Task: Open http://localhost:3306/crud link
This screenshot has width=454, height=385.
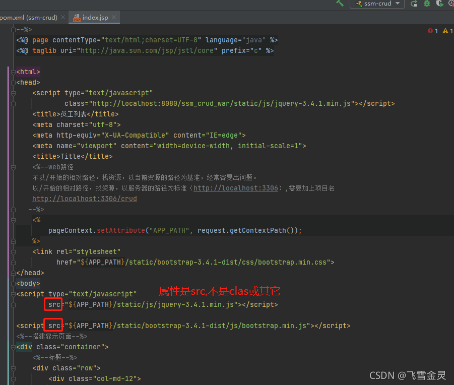Action: (x=85, y=199)
